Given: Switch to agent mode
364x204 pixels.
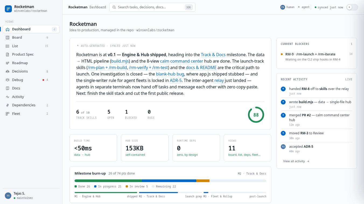Looking at the screenshot, I should coord(304,7).
